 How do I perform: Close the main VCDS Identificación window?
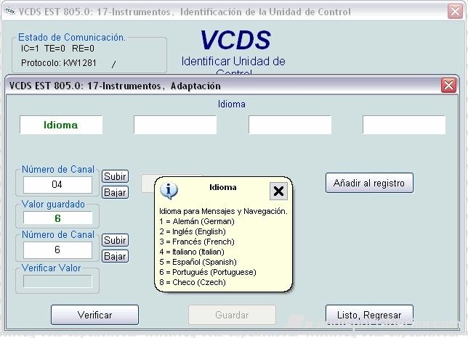point(455,12)
